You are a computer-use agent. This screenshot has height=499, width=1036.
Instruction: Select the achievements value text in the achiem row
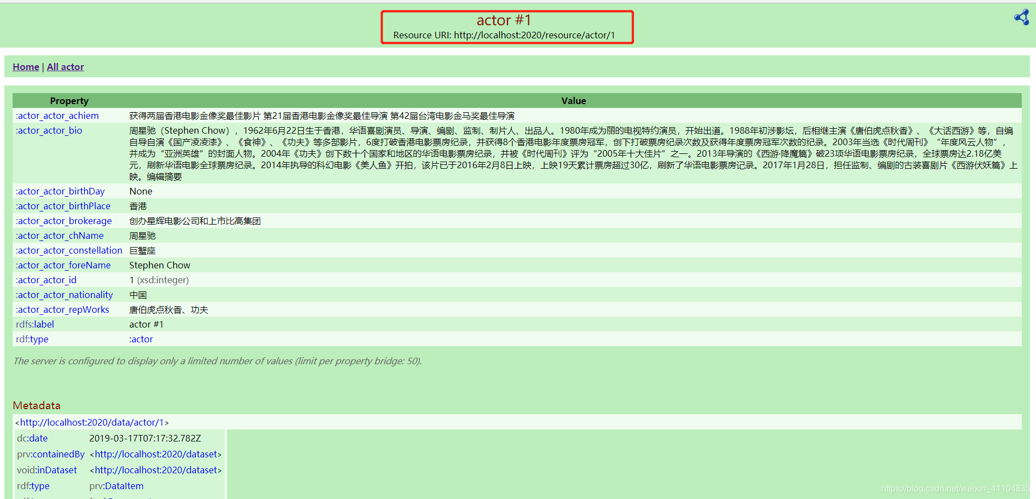(x=322, y=116)
